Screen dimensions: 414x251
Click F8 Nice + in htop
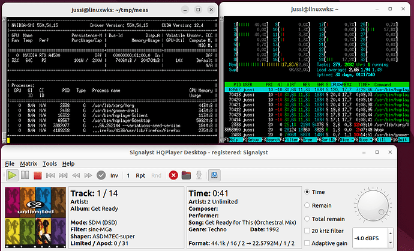364,140
